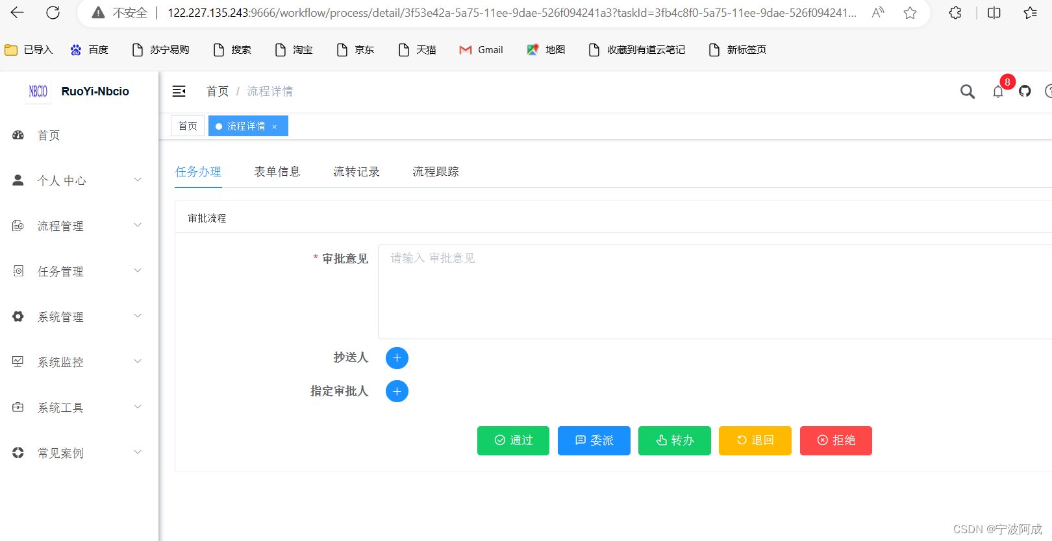1052x541 pixels.
Task: Click the blue 委派 delegate button
Action: click(594, 440)
